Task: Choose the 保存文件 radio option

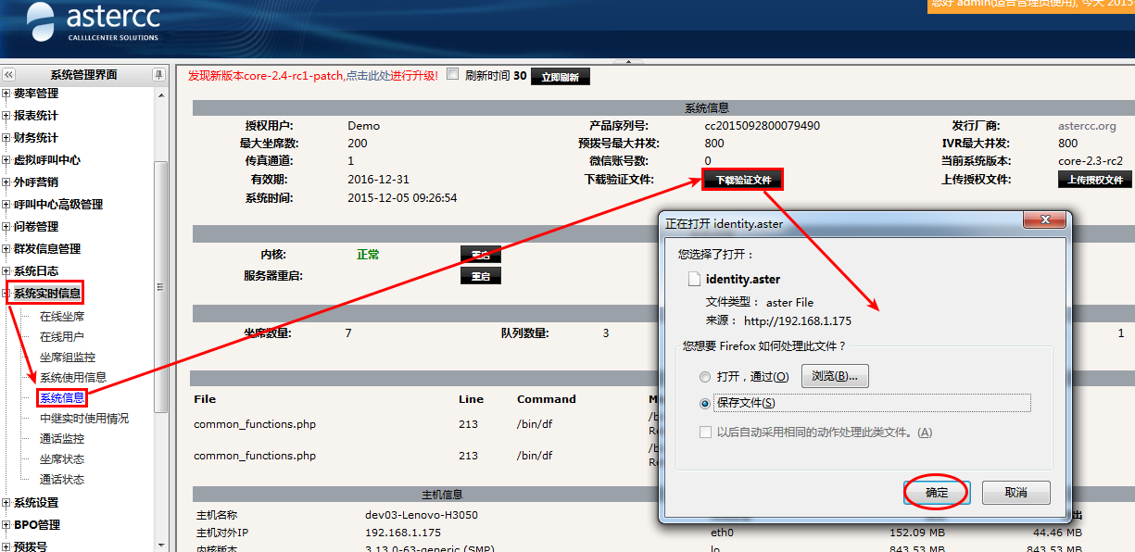Action: pyautogui.click(x=706, y=403)
